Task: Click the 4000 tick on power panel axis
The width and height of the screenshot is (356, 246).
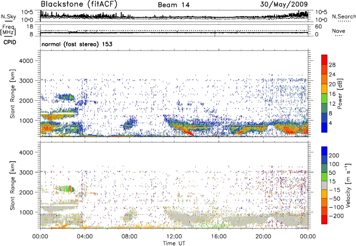Action: (x=26, y=61)
